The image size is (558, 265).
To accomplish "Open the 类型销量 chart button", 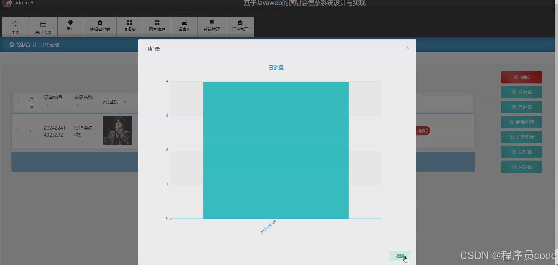I will coord(522,137).
